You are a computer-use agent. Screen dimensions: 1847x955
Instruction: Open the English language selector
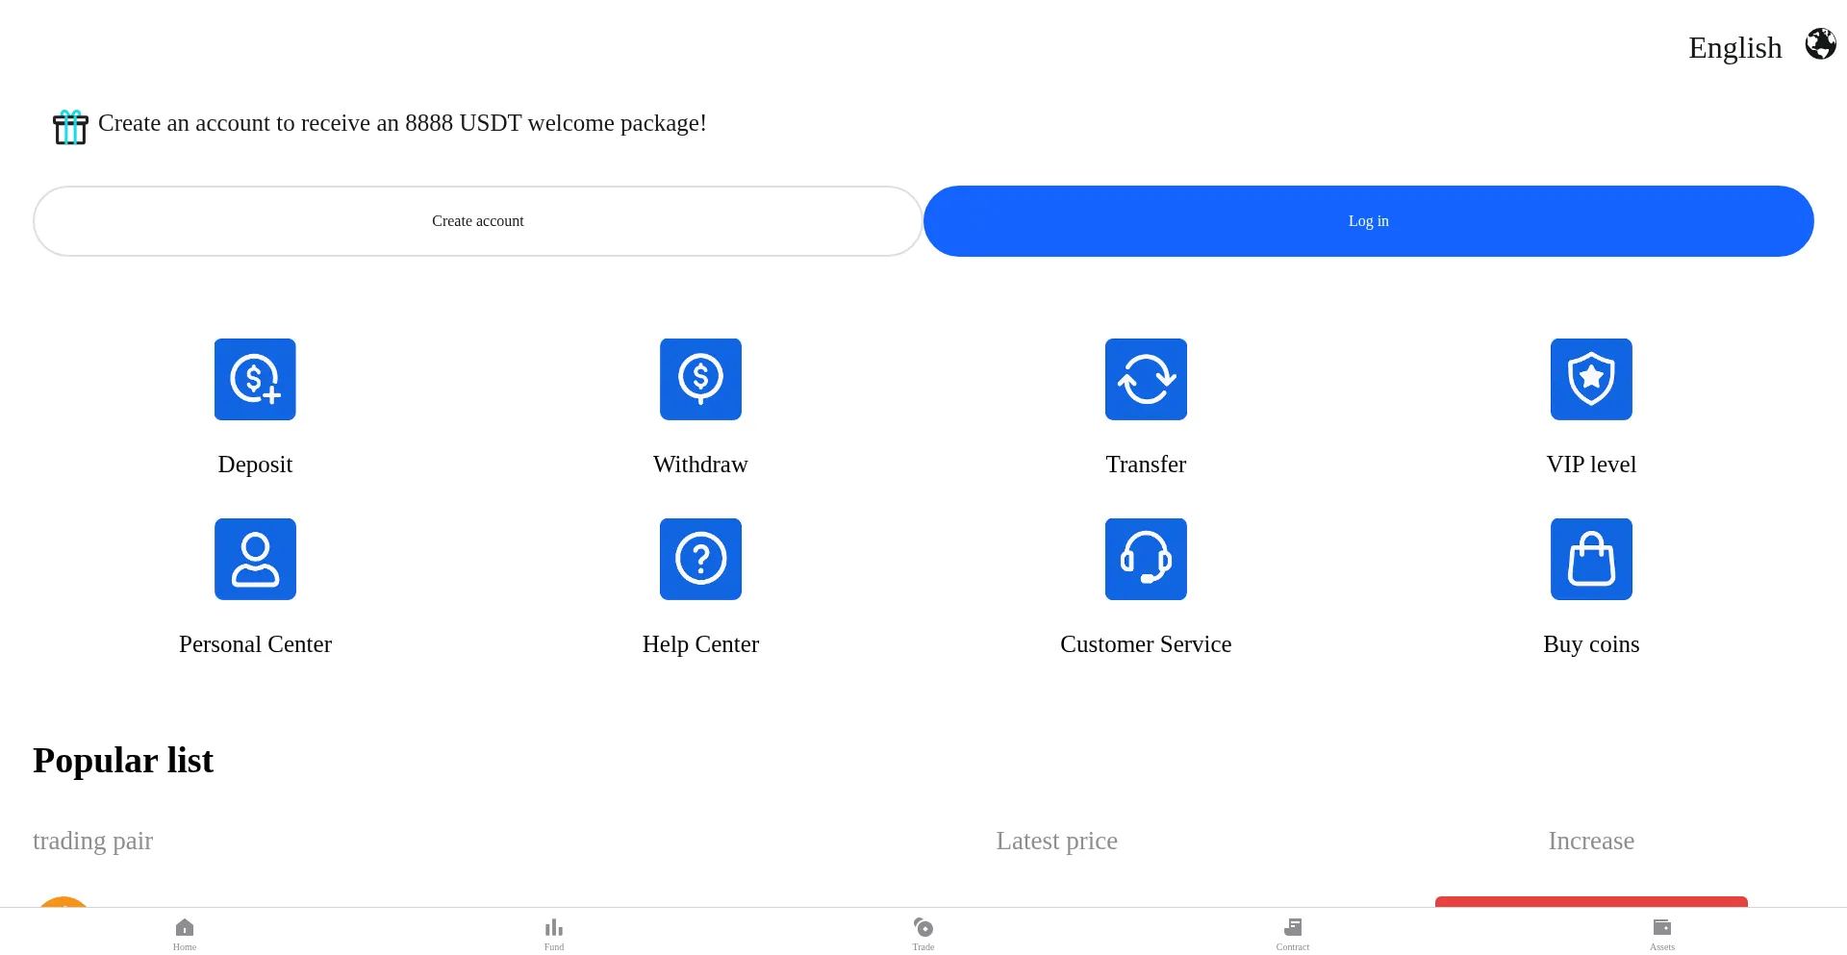click(1734, 47)
